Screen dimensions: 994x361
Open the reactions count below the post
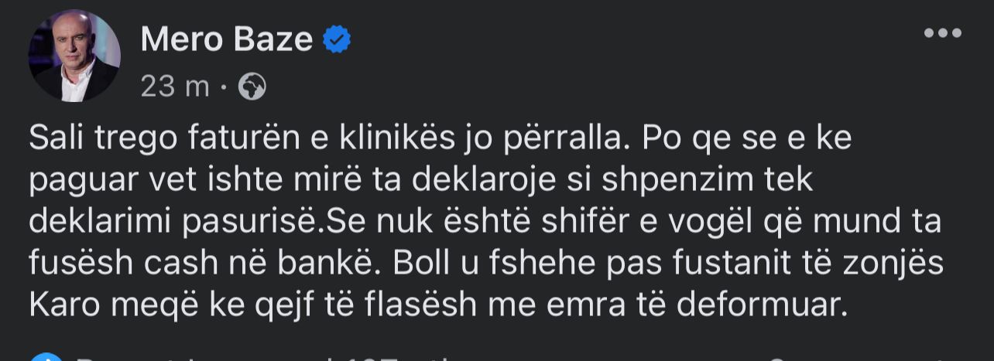[232, 358]
